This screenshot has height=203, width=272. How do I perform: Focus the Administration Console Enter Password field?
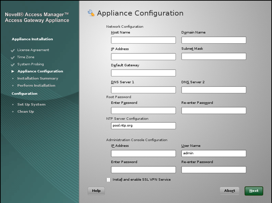coord(143,170)
